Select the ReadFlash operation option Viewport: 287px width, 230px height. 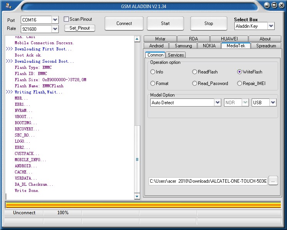pos(195,72)
